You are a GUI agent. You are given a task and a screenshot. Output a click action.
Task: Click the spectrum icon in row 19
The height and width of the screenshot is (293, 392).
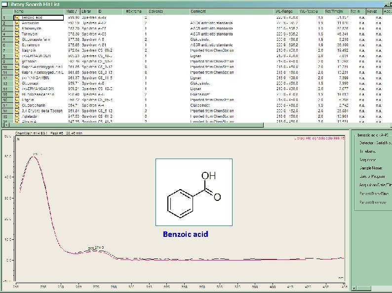[x=17, y=116]
